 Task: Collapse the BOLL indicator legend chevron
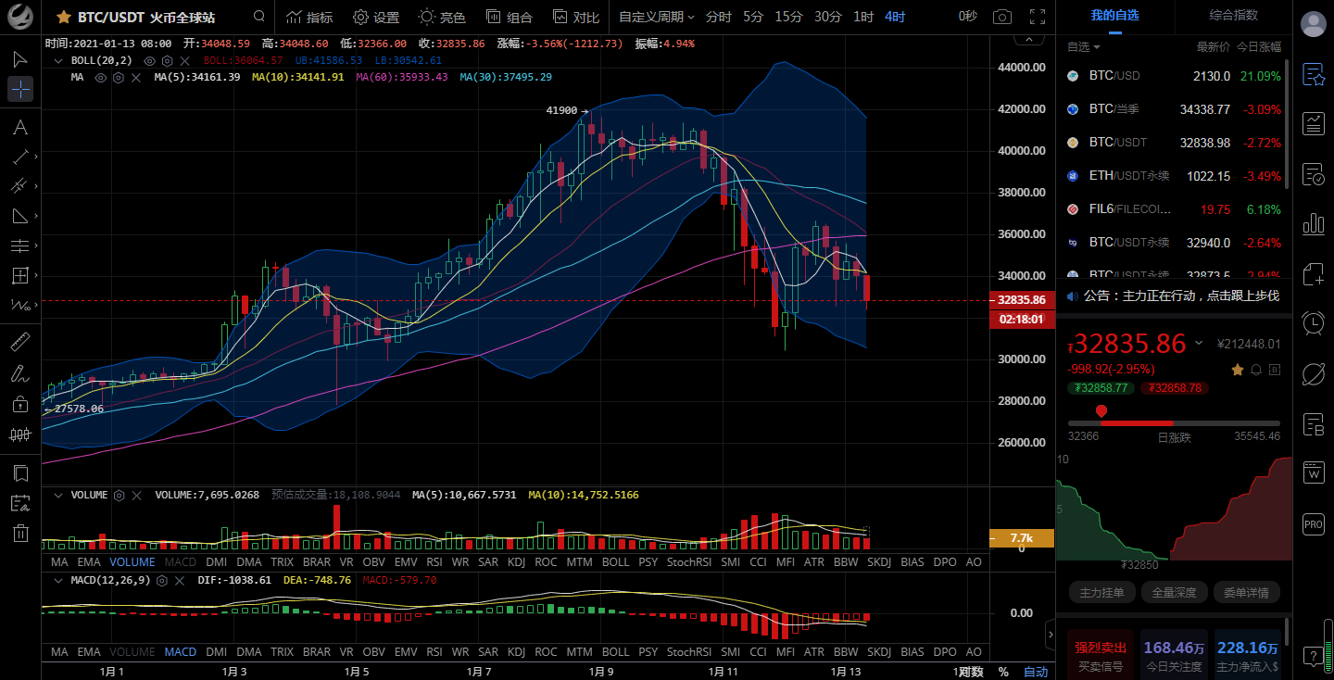[57, 60]
